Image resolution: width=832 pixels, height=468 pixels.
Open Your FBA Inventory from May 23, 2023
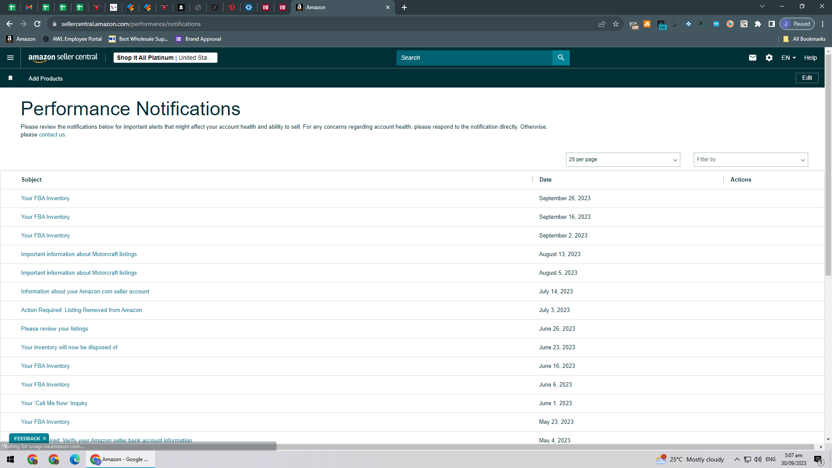coord(45,422)
